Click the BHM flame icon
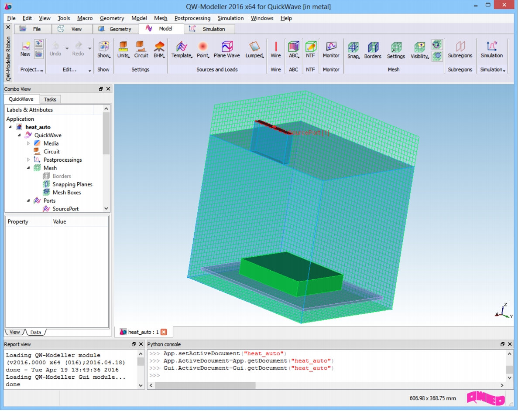The height and width of the screenshot is (411, 518). coord(159,50)
